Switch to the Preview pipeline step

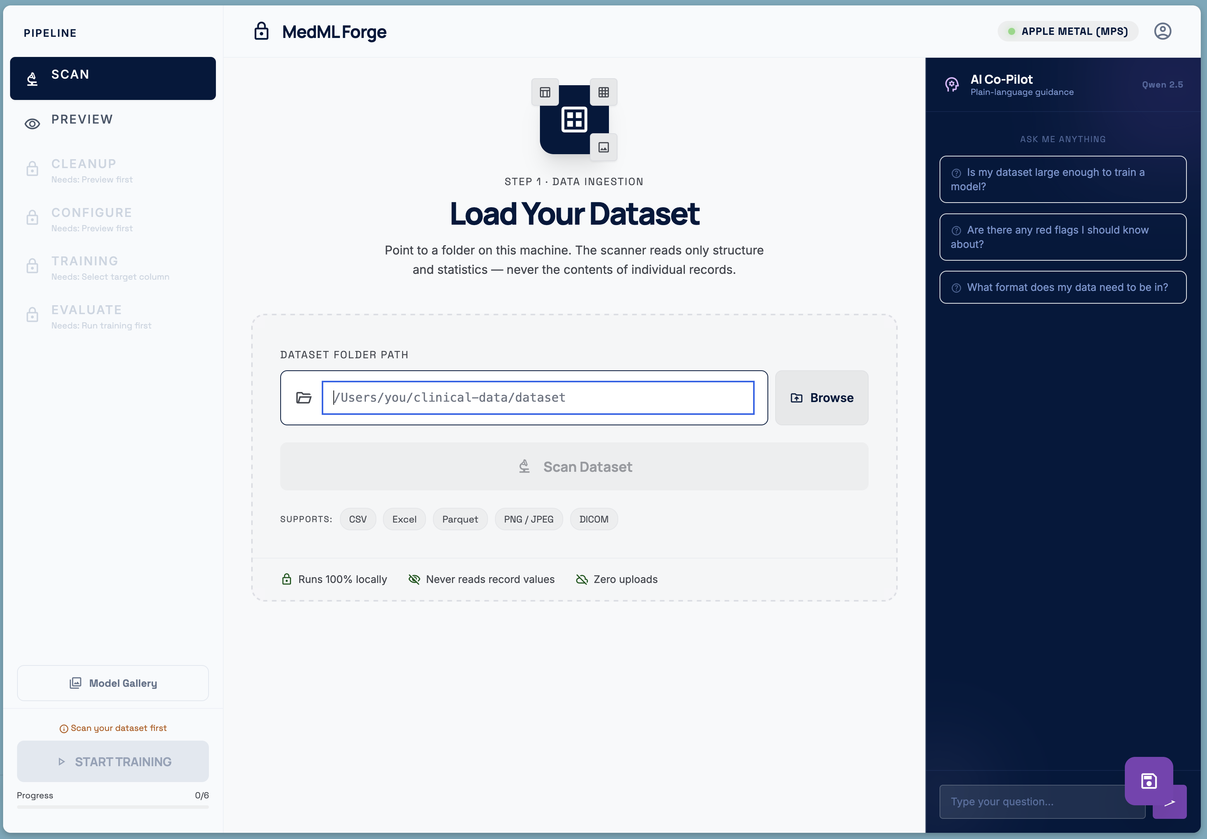tap(81, 120)
